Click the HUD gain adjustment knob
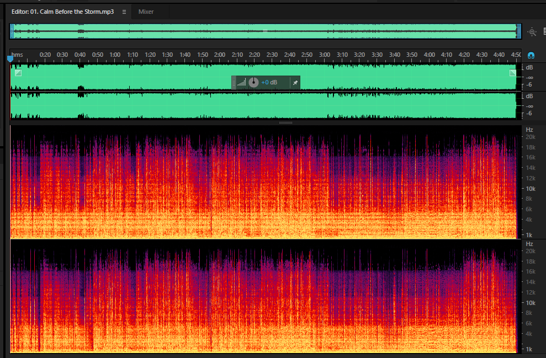Image resolution: width=546 pixels, height=358 pixels. (x=253, y=82)
